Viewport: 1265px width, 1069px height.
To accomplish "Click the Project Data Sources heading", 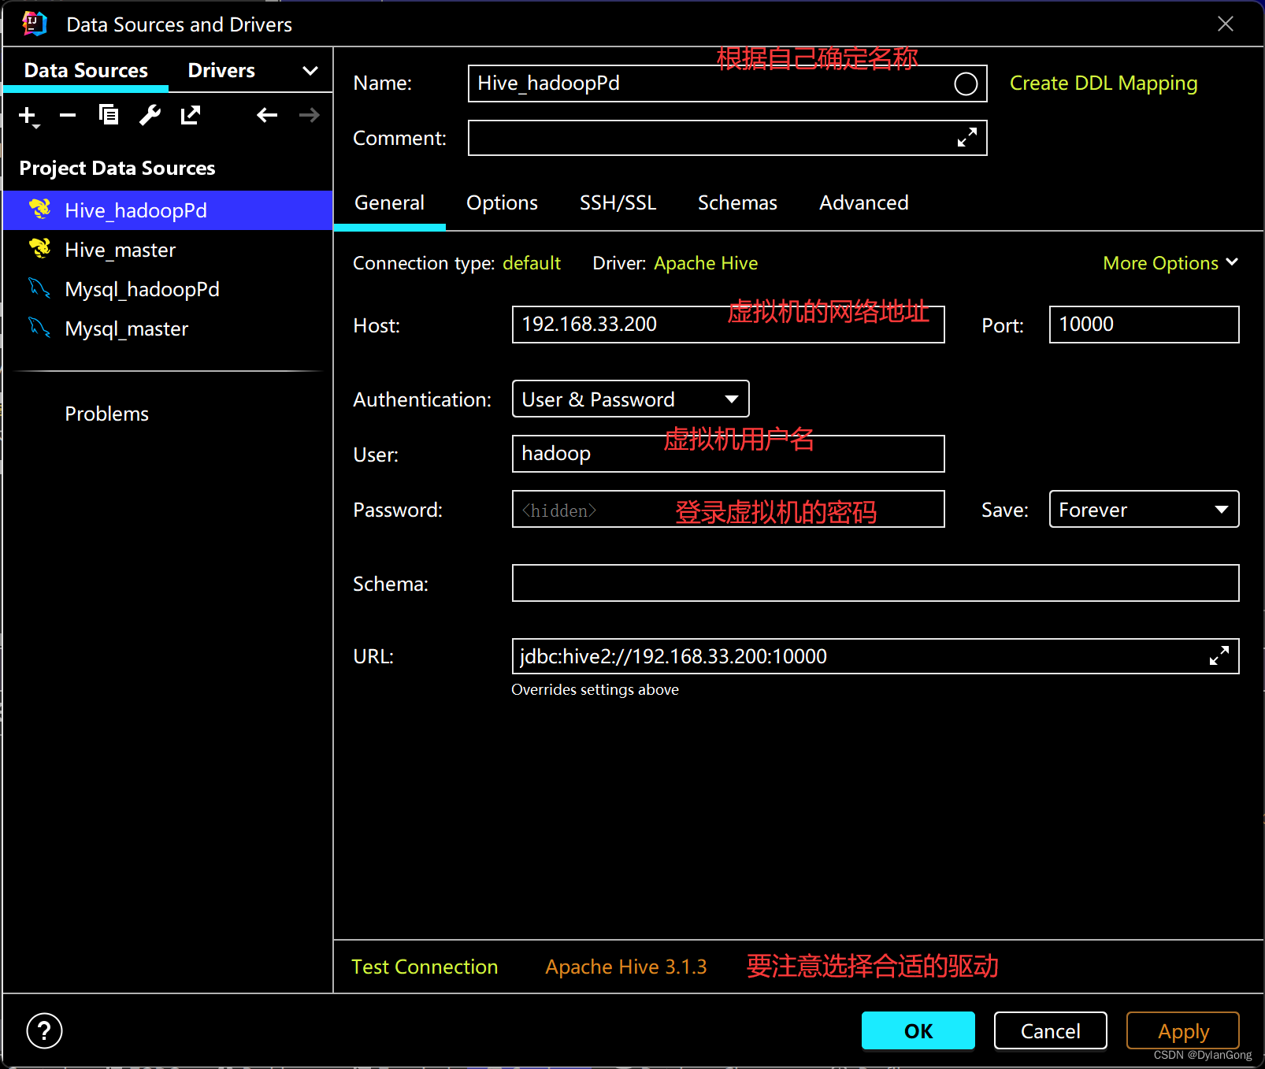I will [x=117, y=168].
